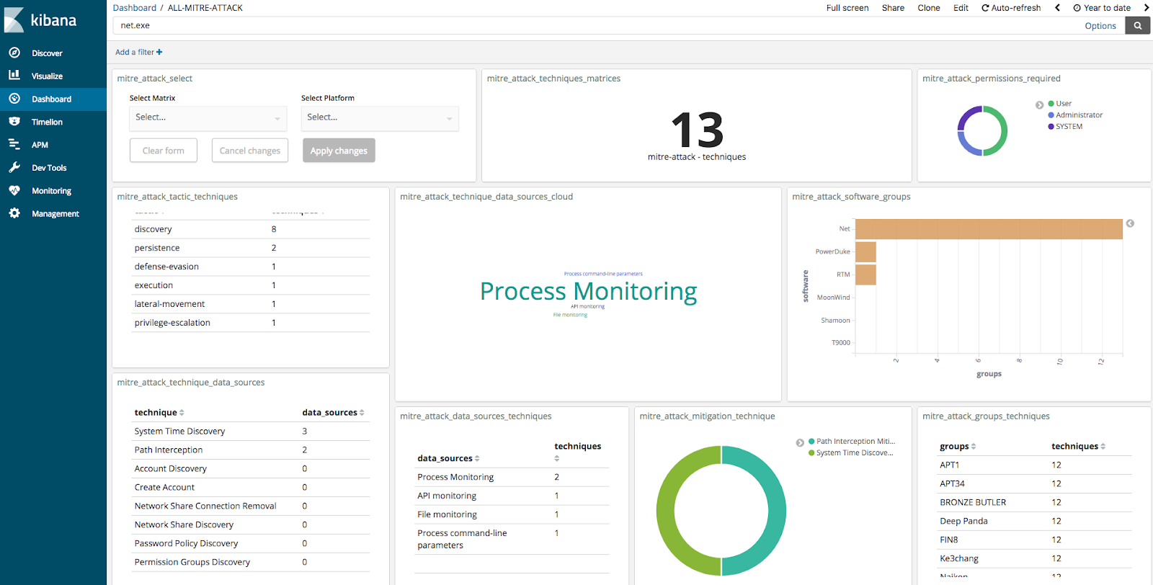Go to previous time range arrow
The width and height of the screenshot is (1153, 585).
coord(1057,8)
